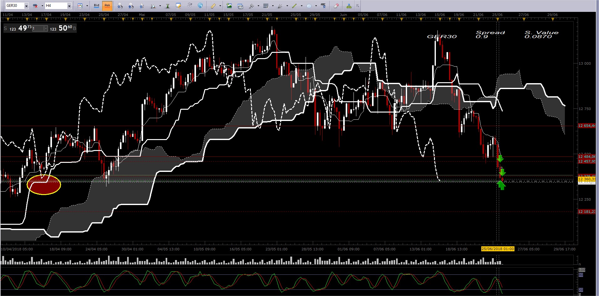Click the eraser delete drawings icon
This screenshot has width=599, height=296.
pyautogui.click(x=336, y=6)
